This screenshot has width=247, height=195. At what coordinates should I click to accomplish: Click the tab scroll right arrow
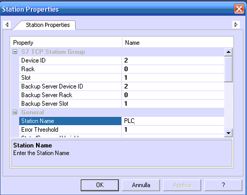point(236,25)
